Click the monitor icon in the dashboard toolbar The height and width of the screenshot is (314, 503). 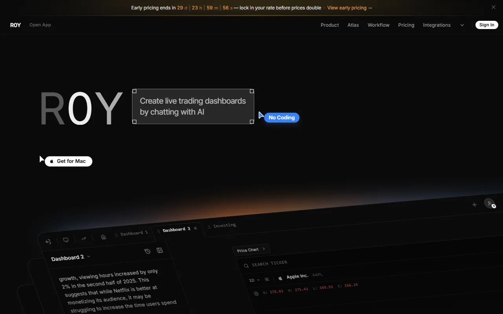point(66,240)
